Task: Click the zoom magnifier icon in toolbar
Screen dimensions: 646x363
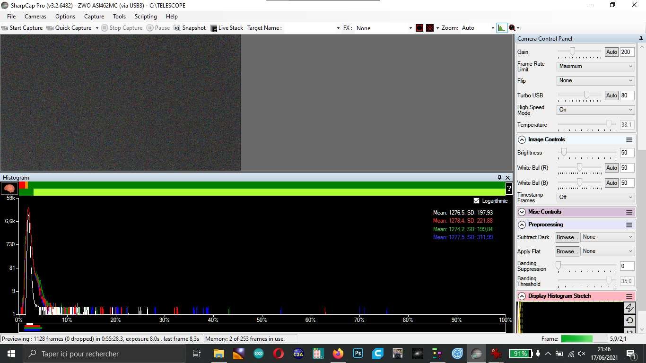Action: 512,28
